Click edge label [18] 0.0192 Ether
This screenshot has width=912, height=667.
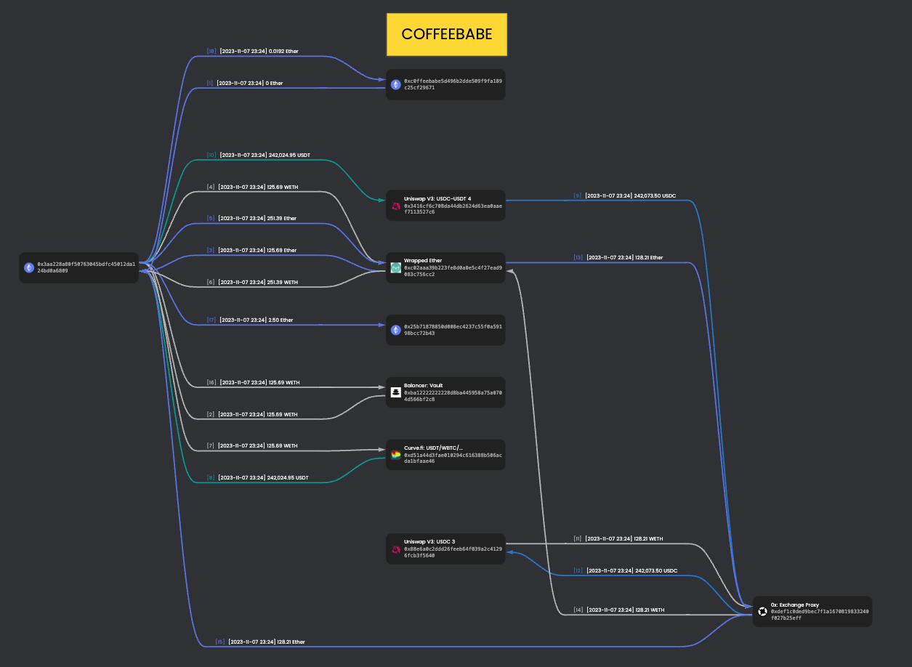coord(253,52)
